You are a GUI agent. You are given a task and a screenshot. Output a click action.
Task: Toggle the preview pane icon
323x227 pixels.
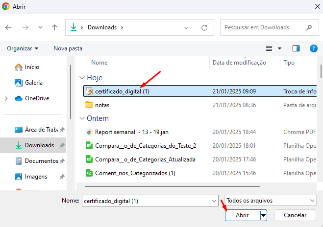click(x=296, y=48)
